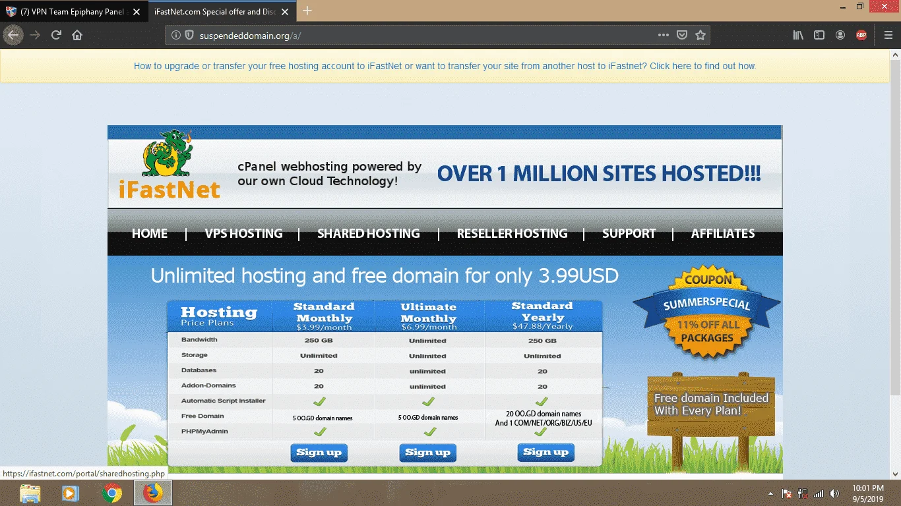Click the iFastNet dragon logo

(x=170, y=165)
